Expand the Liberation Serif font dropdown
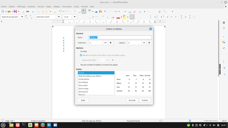This screenshot has width=228, height=128. (58, 17)
